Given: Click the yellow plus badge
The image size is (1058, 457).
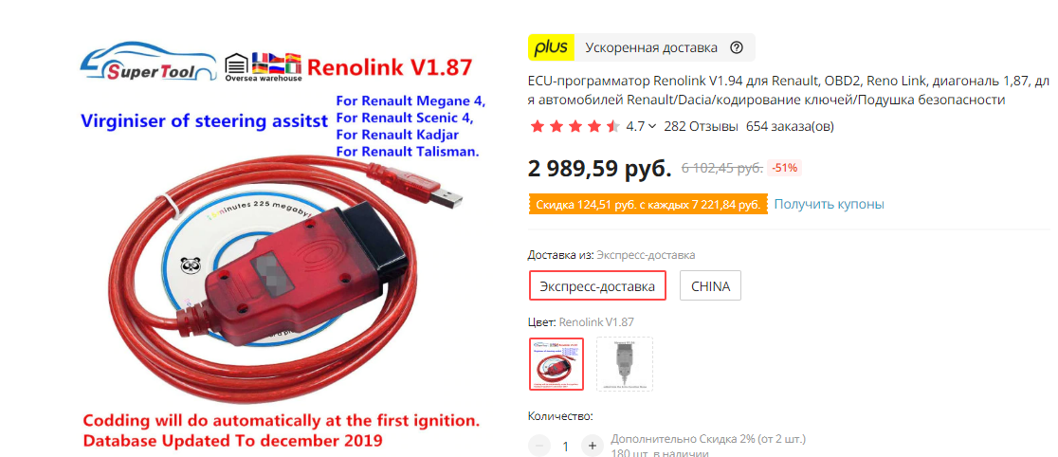Looking at the screenshot, I should pyautogui.click(x=551, y=48).
